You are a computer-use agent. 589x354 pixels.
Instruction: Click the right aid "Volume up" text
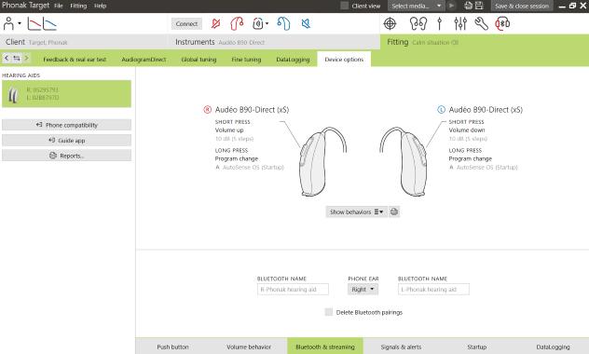[x=229, y=130]
